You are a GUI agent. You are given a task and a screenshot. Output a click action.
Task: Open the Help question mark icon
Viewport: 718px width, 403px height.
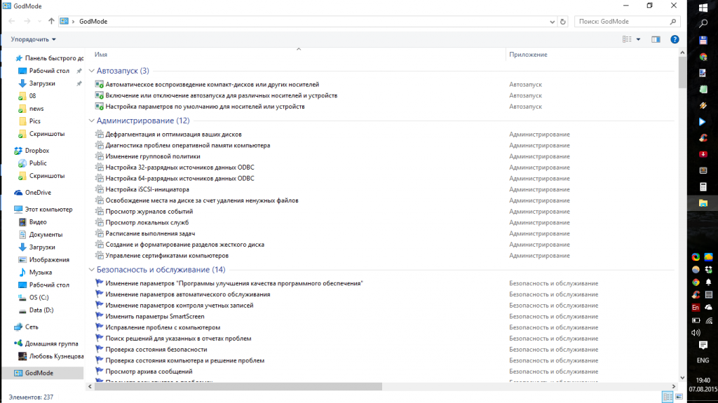[x=675, y=39]
